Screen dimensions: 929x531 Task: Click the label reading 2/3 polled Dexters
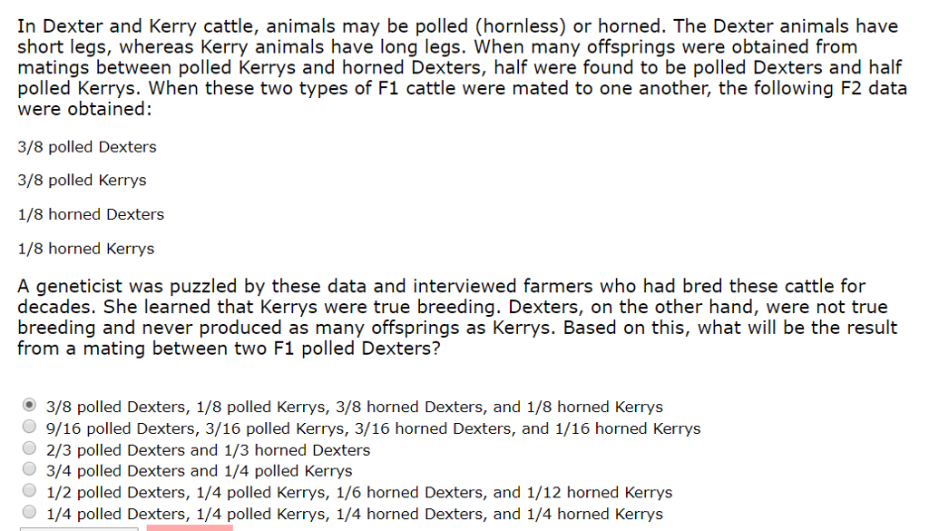point(207,449)
